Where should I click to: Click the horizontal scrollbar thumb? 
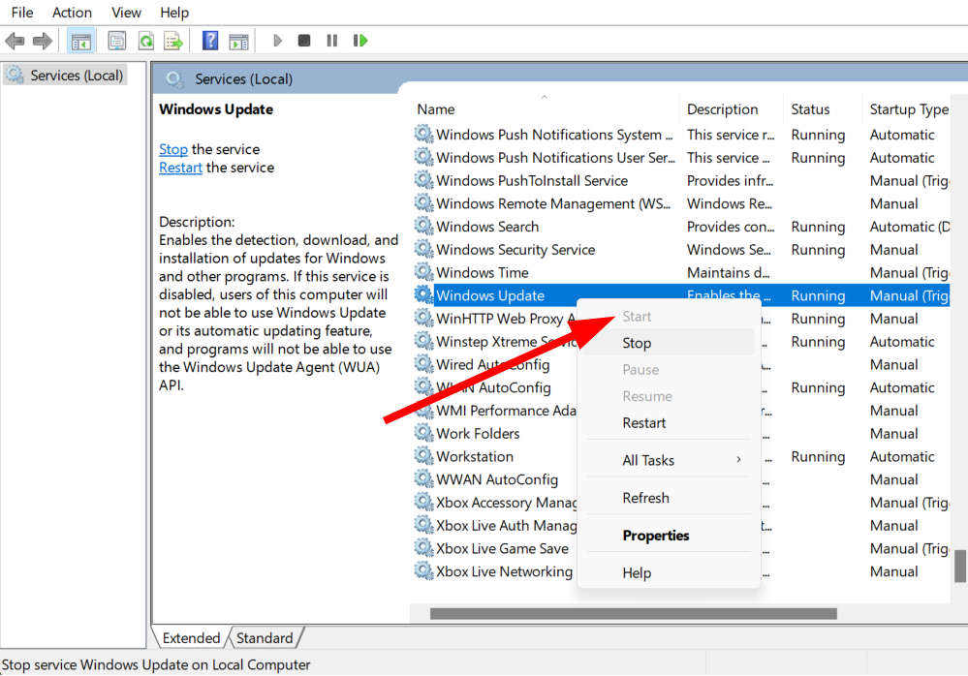[634, 614]
